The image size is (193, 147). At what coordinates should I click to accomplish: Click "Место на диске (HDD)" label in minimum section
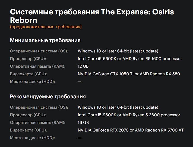point(32,82)
